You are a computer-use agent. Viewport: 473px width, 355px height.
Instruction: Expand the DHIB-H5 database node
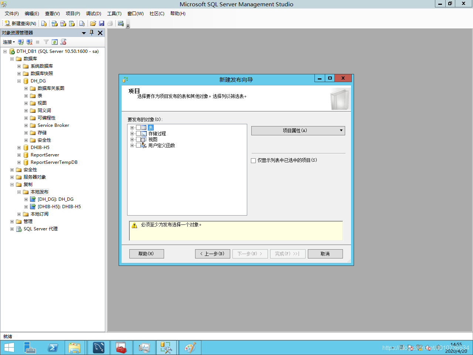tap(19, 148)
